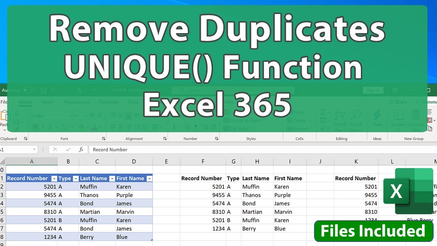
Task: Click the formula bar Enter checkmark
Action: [68, 150]
